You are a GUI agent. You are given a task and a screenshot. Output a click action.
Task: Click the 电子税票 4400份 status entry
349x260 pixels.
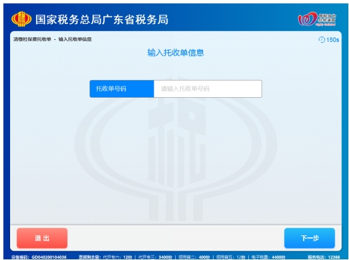click(x=268, y=257)
